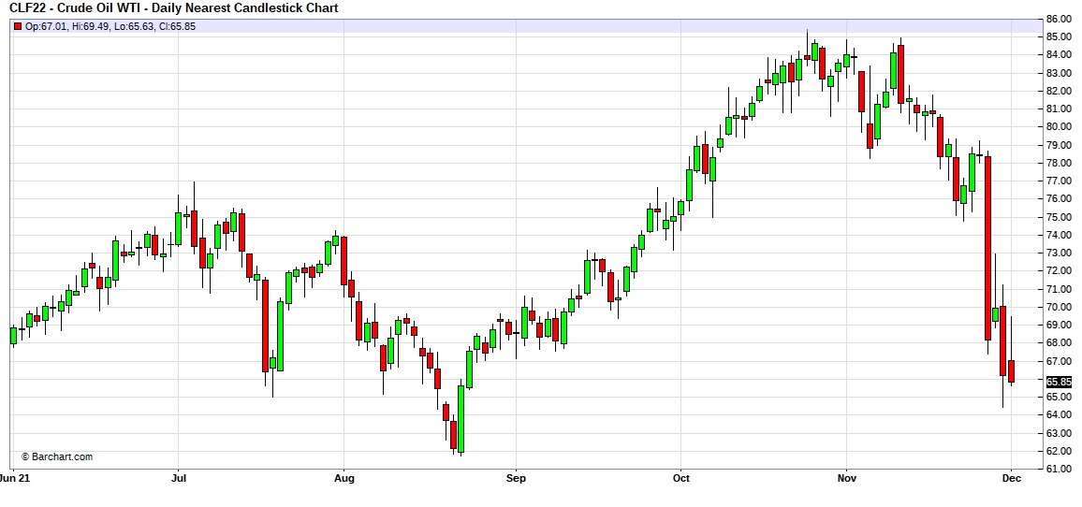The image size is (1082, 507).
Task: Click the CLF22 Crude Oil WTI chart title
Action: click(175, 8)
